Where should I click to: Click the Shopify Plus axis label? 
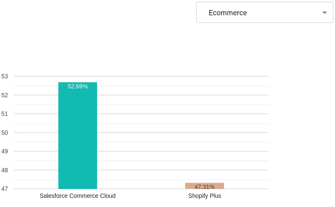click(204, 196)
